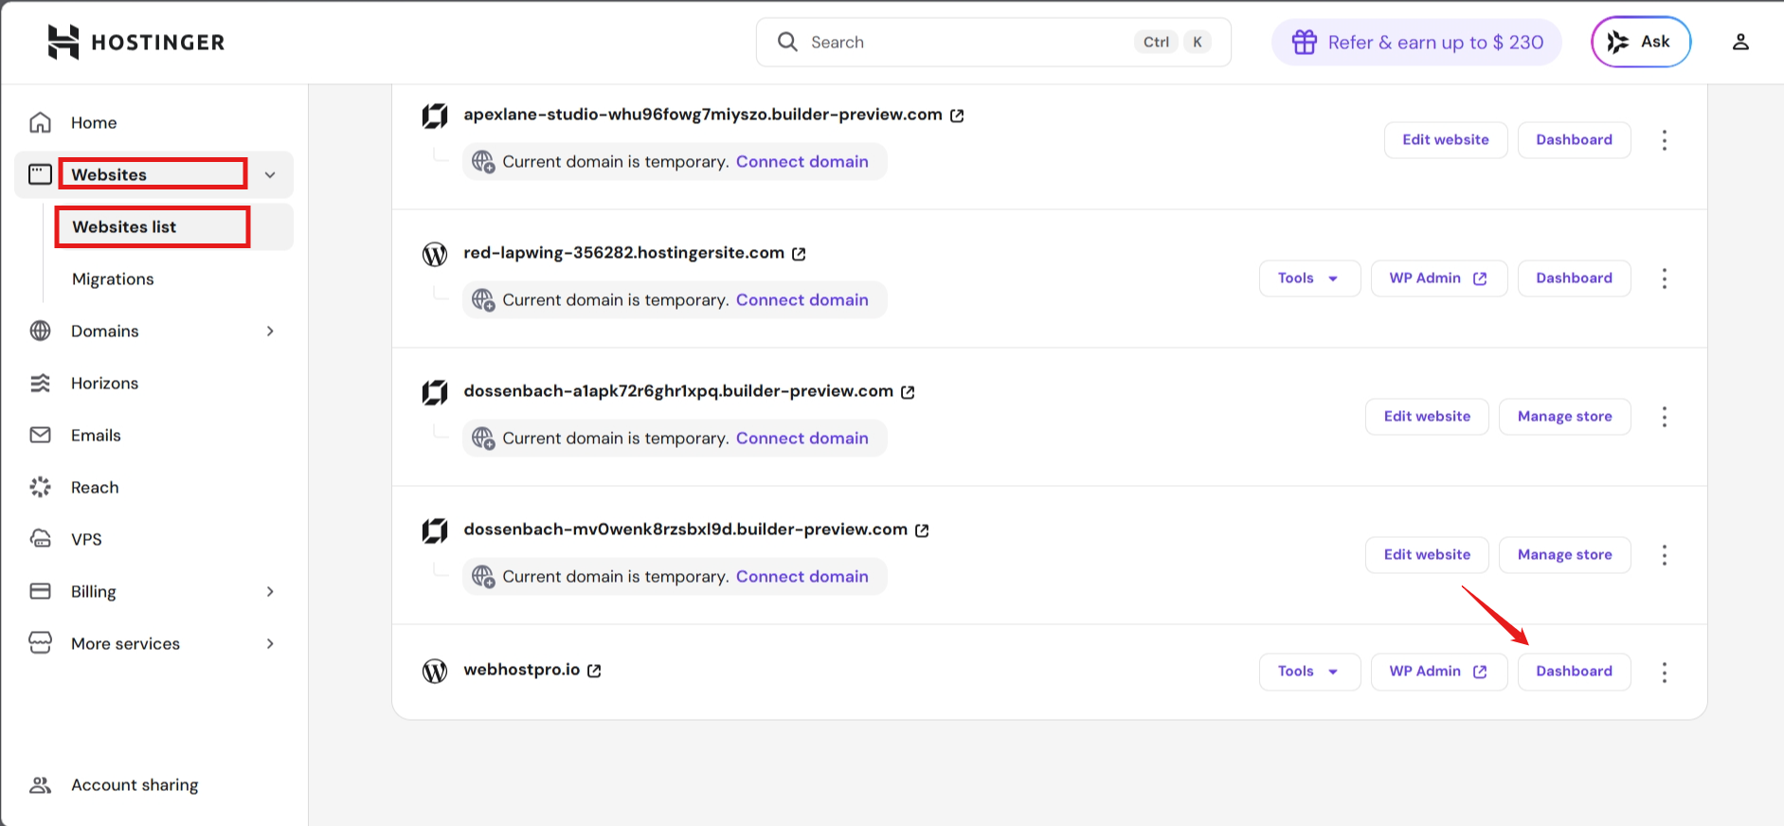Click webhostpro.io domain name text
The width and height of the screenshot is (1784, 826).
[521, 669]
